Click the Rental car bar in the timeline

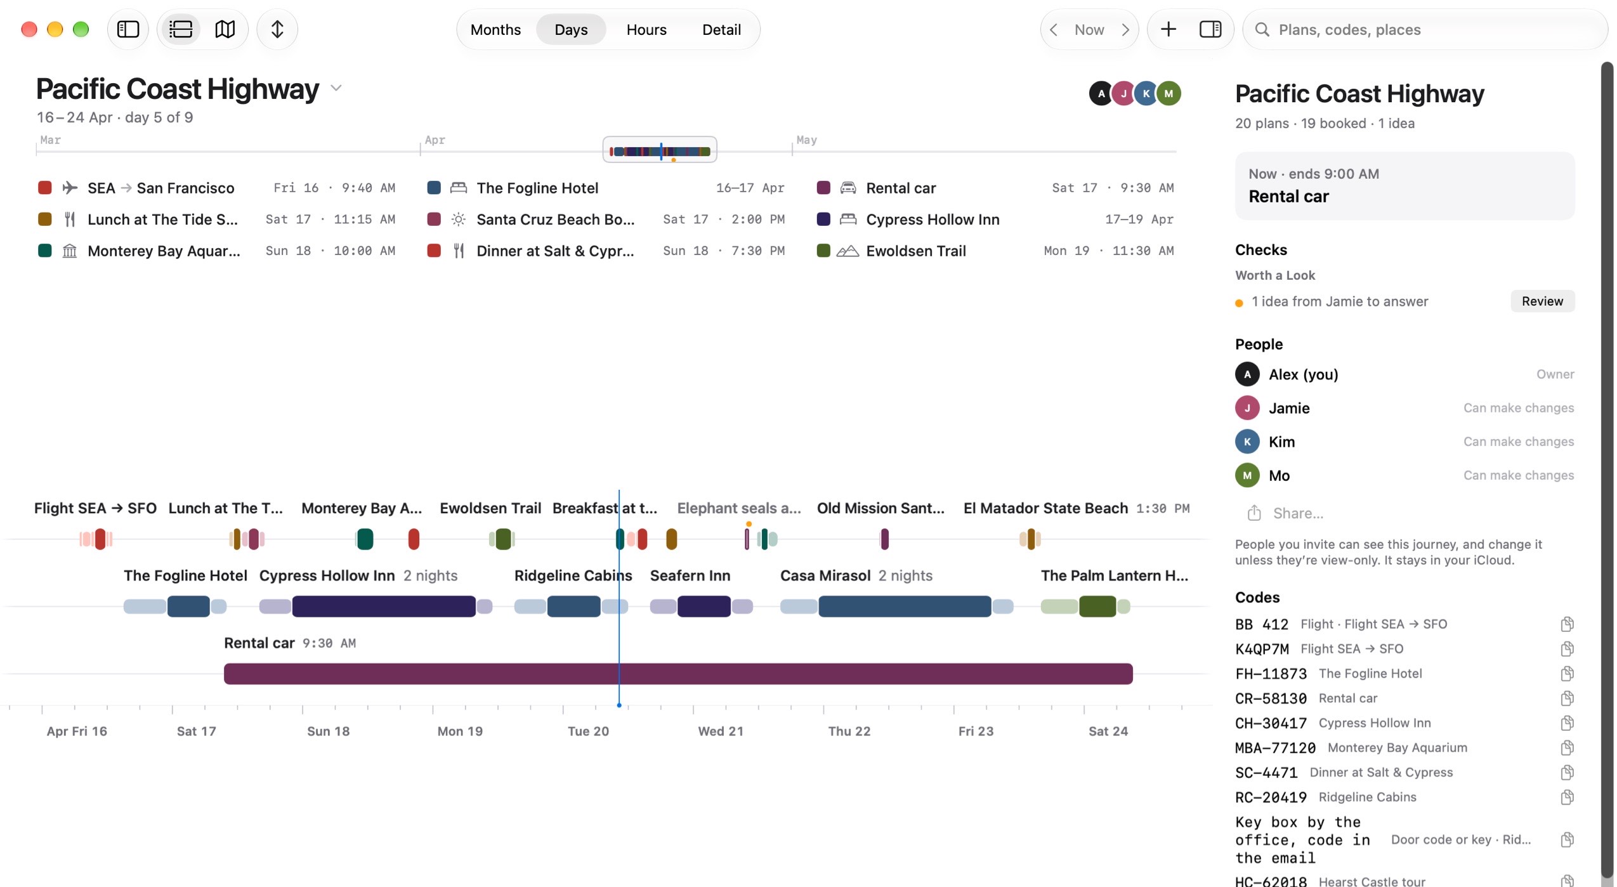[678, 674]
